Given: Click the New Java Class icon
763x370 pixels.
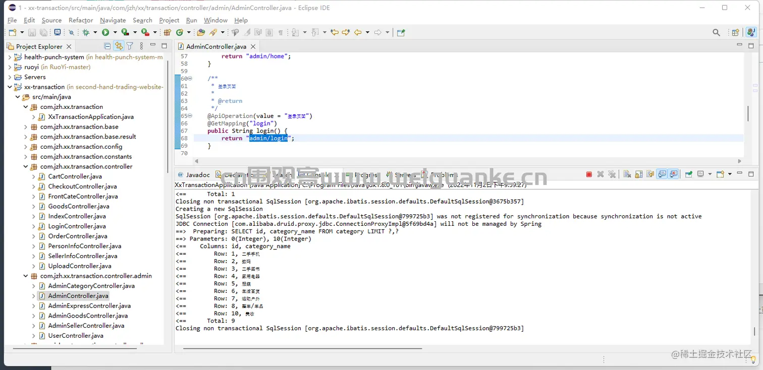Looking at the screenshot, I should [180, 32].
